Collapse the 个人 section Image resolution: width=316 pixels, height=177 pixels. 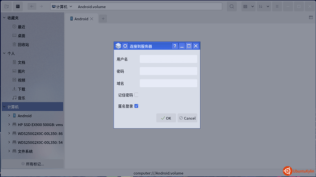coord(4,54)
